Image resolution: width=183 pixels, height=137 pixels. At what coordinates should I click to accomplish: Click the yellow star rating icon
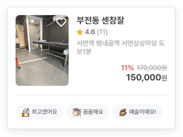pyautogui.click(x=80, y=32)
